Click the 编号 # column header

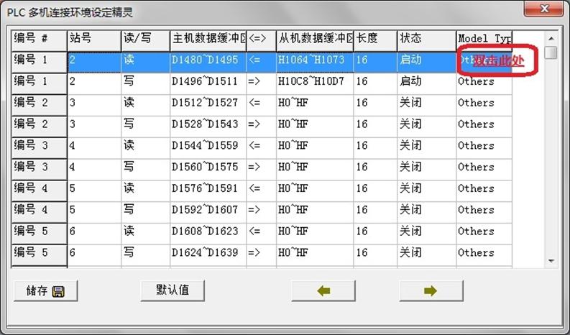point(40,41)
